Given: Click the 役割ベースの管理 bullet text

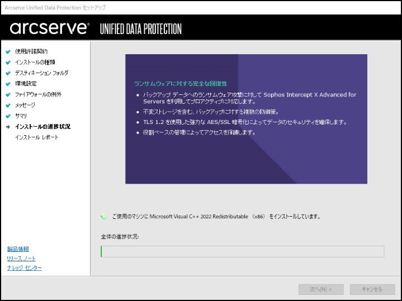Looking at the screenshot, I should tap(200, 132).
